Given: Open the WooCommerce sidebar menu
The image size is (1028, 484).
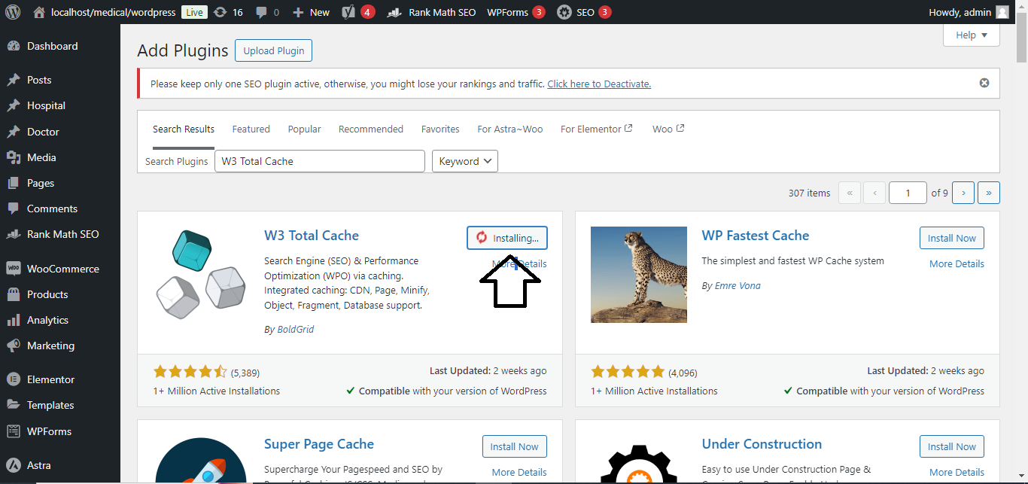Looking at the screenshot, I should tap(62, 269).
